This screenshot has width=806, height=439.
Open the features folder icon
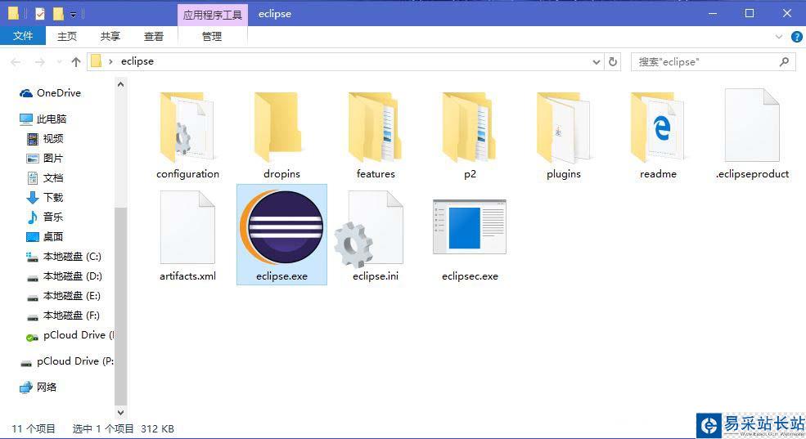[375, 128]
